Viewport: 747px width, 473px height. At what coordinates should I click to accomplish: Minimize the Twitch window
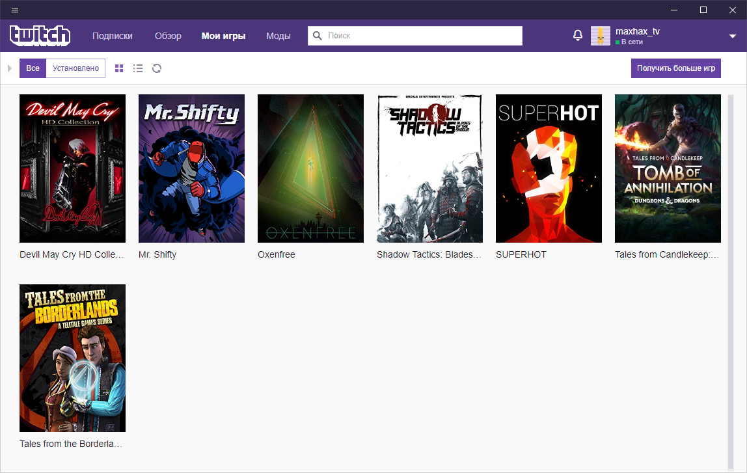point(674,10)
